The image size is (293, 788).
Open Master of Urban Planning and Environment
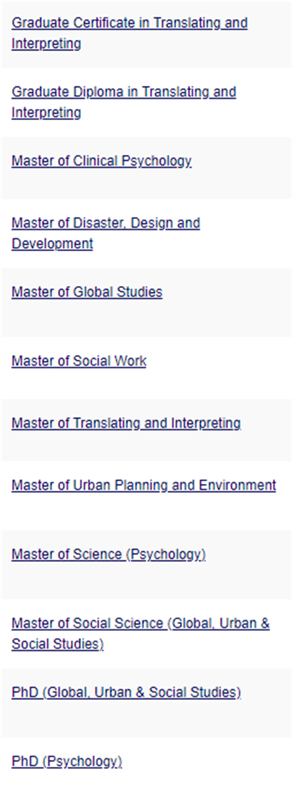click(x=144, y=485)
